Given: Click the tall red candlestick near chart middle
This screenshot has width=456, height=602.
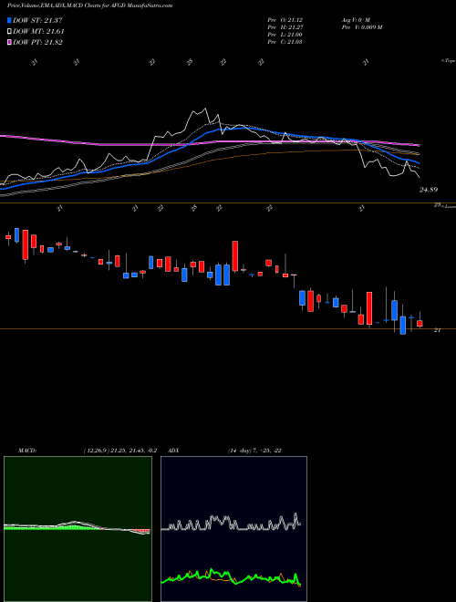Looking at the screenshot, I should click(x=235, y=256).
